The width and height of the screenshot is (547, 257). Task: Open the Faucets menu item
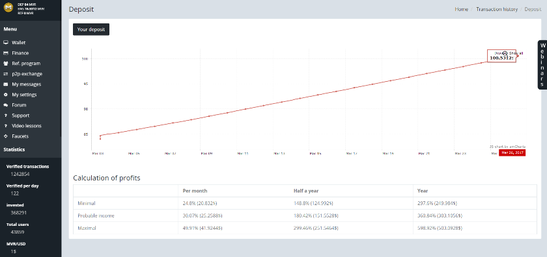pos(20,136)
